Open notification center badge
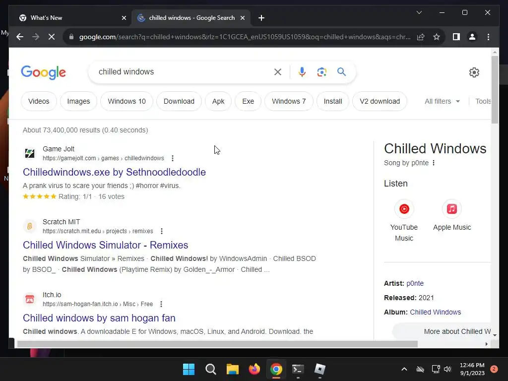Viewport: 508px width, 381px height. [x=494, y=369]
